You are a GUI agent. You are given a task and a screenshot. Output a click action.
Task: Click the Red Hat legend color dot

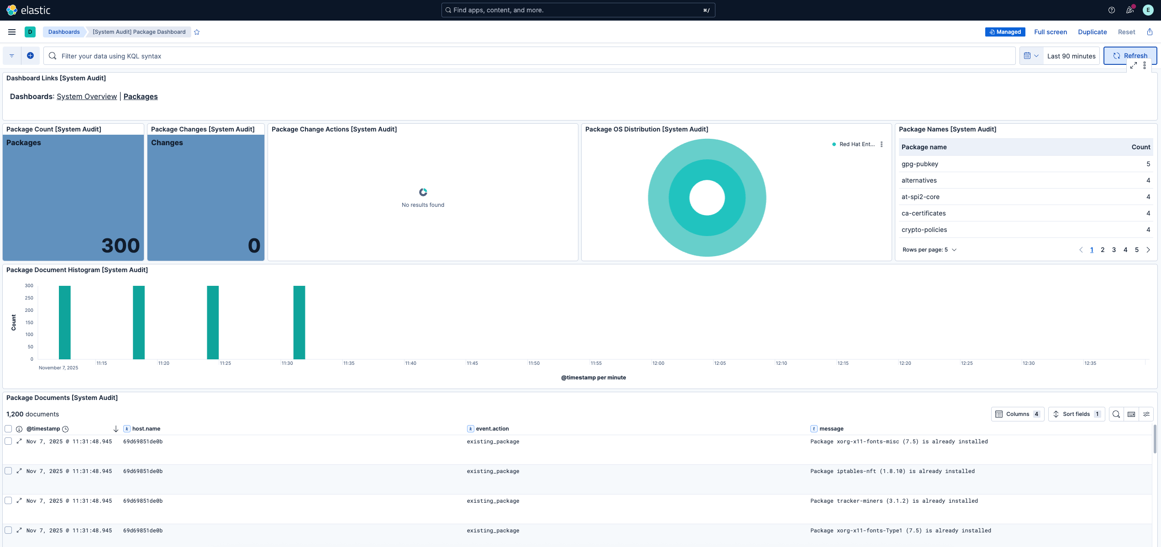[x=834, y=144]
